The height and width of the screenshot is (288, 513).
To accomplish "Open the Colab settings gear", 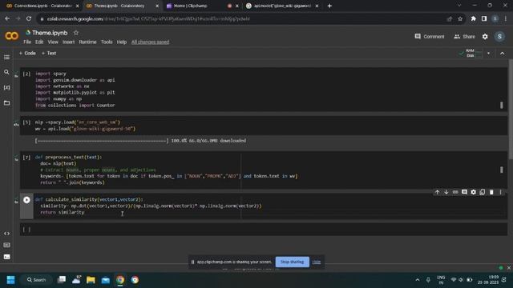I will point(485,37).
